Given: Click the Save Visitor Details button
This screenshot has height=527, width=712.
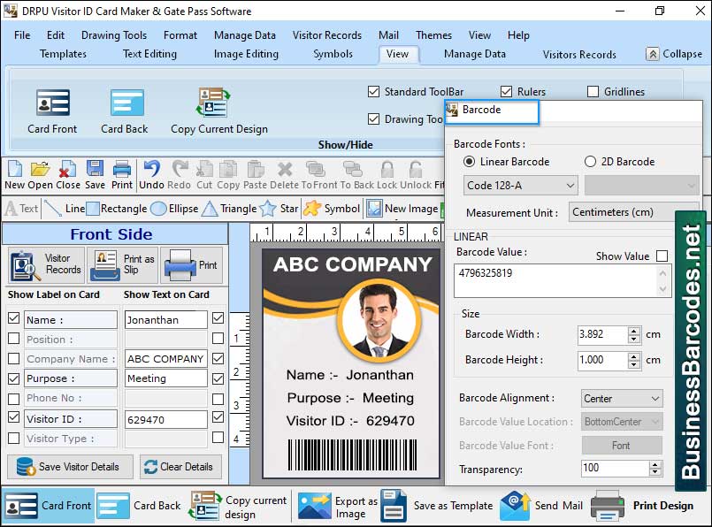Looking at the screenshot, I should point(71,466).
